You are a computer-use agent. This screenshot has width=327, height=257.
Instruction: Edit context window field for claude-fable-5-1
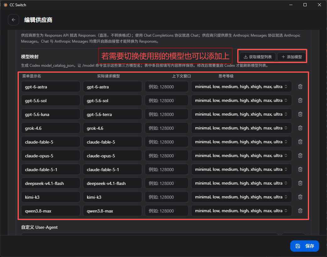[167, 169]
